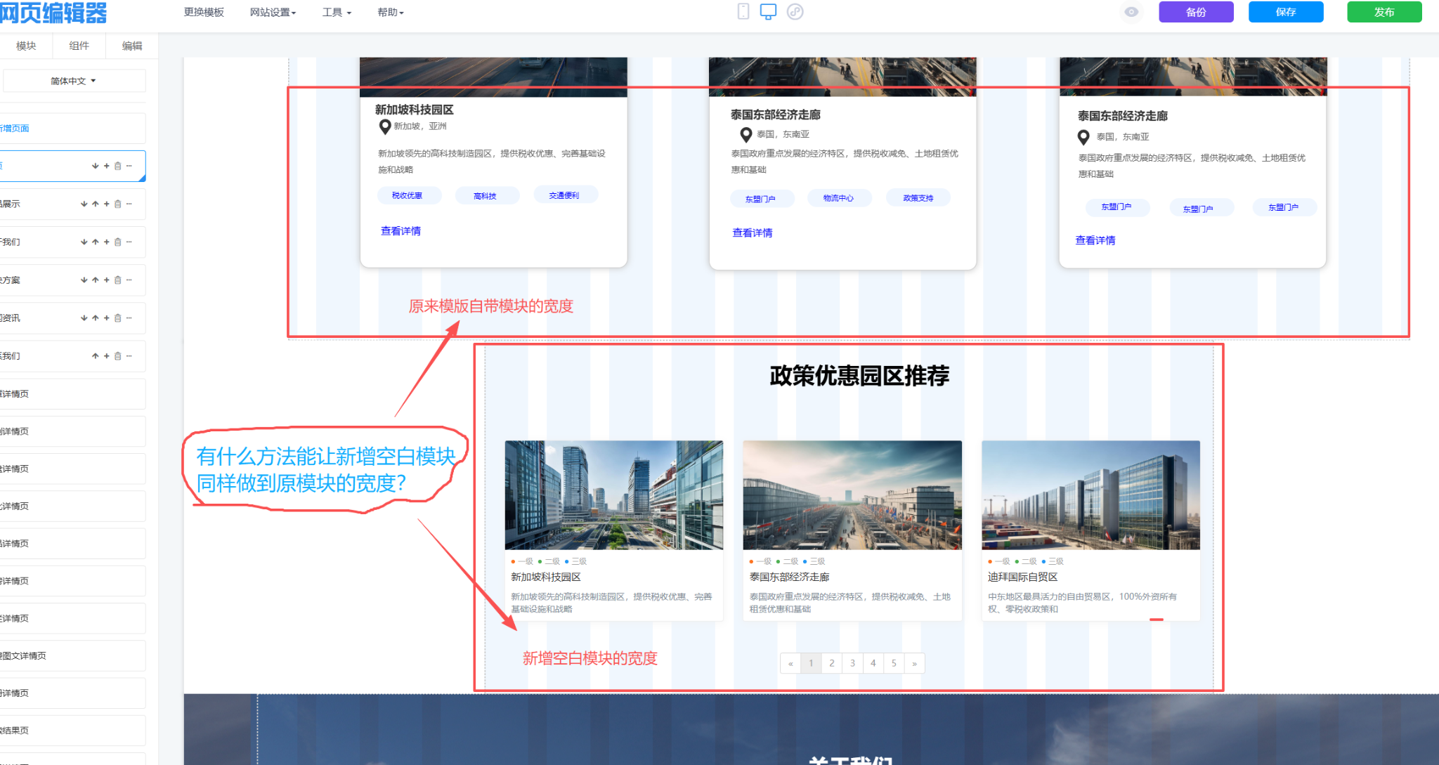Open the 帮助 menu
This screenshot has height=765, width=1439.
pos(390,13)
